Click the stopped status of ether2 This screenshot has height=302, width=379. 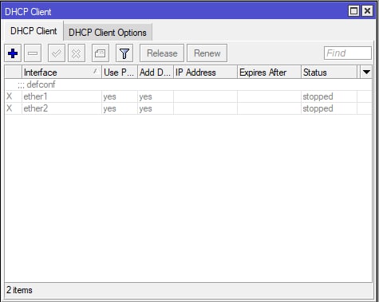tap(318, 108)
